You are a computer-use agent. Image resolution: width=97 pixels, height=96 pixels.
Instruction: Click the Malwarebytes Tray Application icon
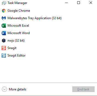tap(4, 18)
